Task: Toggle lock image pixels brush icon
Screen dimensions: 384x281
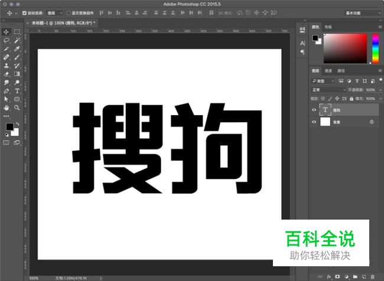Action: point(330,99)
